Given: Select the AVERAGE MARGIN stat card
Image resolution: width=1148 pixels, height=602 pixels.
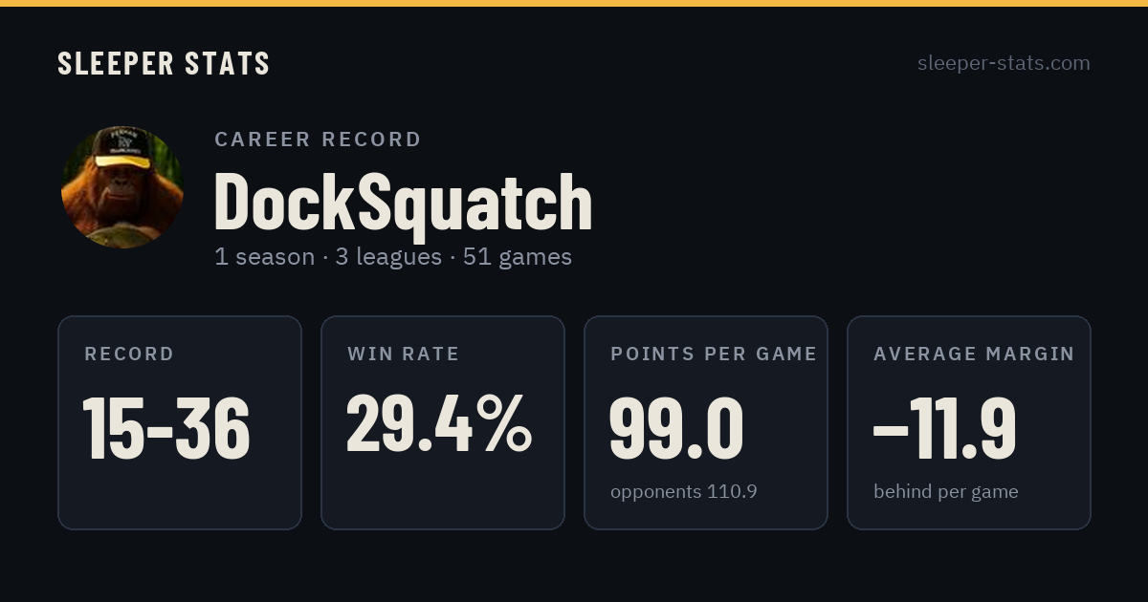Looking at the screenshot, I should click(969, 422).
